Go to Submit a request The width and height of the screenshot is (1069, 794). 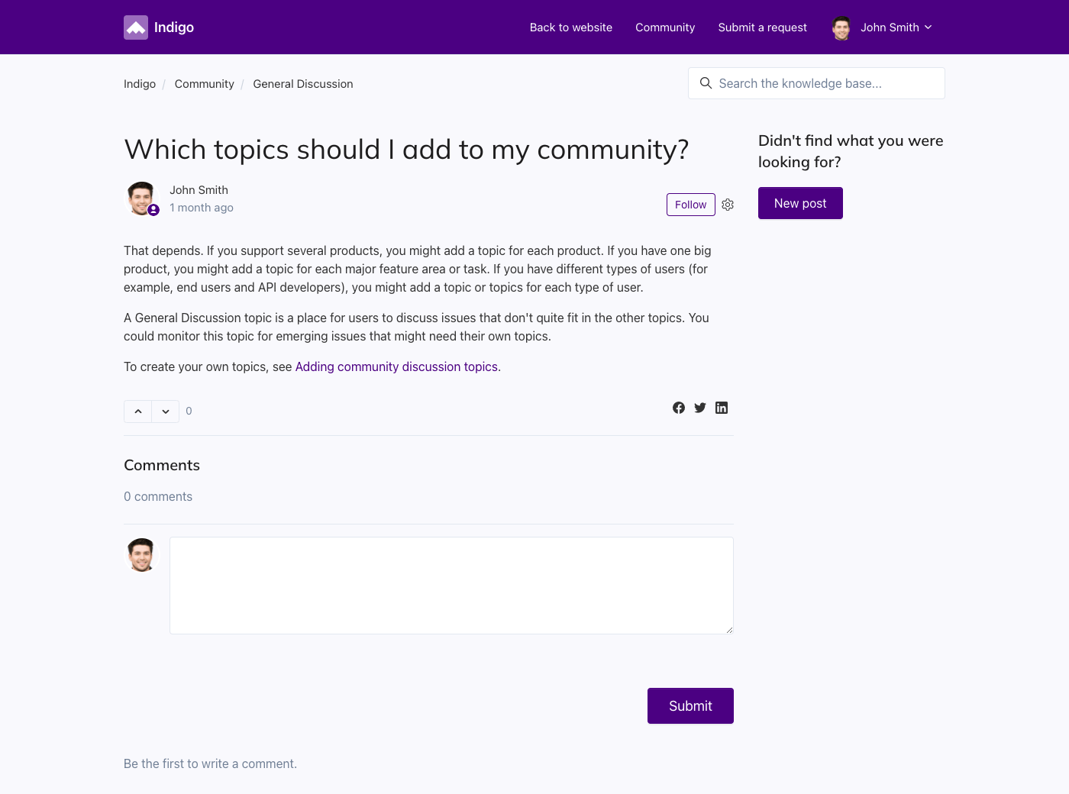coord(762,27)
